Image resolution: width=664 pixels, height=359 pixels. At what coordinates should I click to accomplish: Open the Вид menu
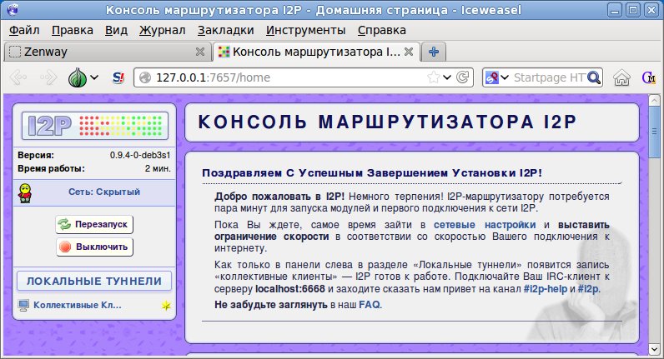point(116,30)
